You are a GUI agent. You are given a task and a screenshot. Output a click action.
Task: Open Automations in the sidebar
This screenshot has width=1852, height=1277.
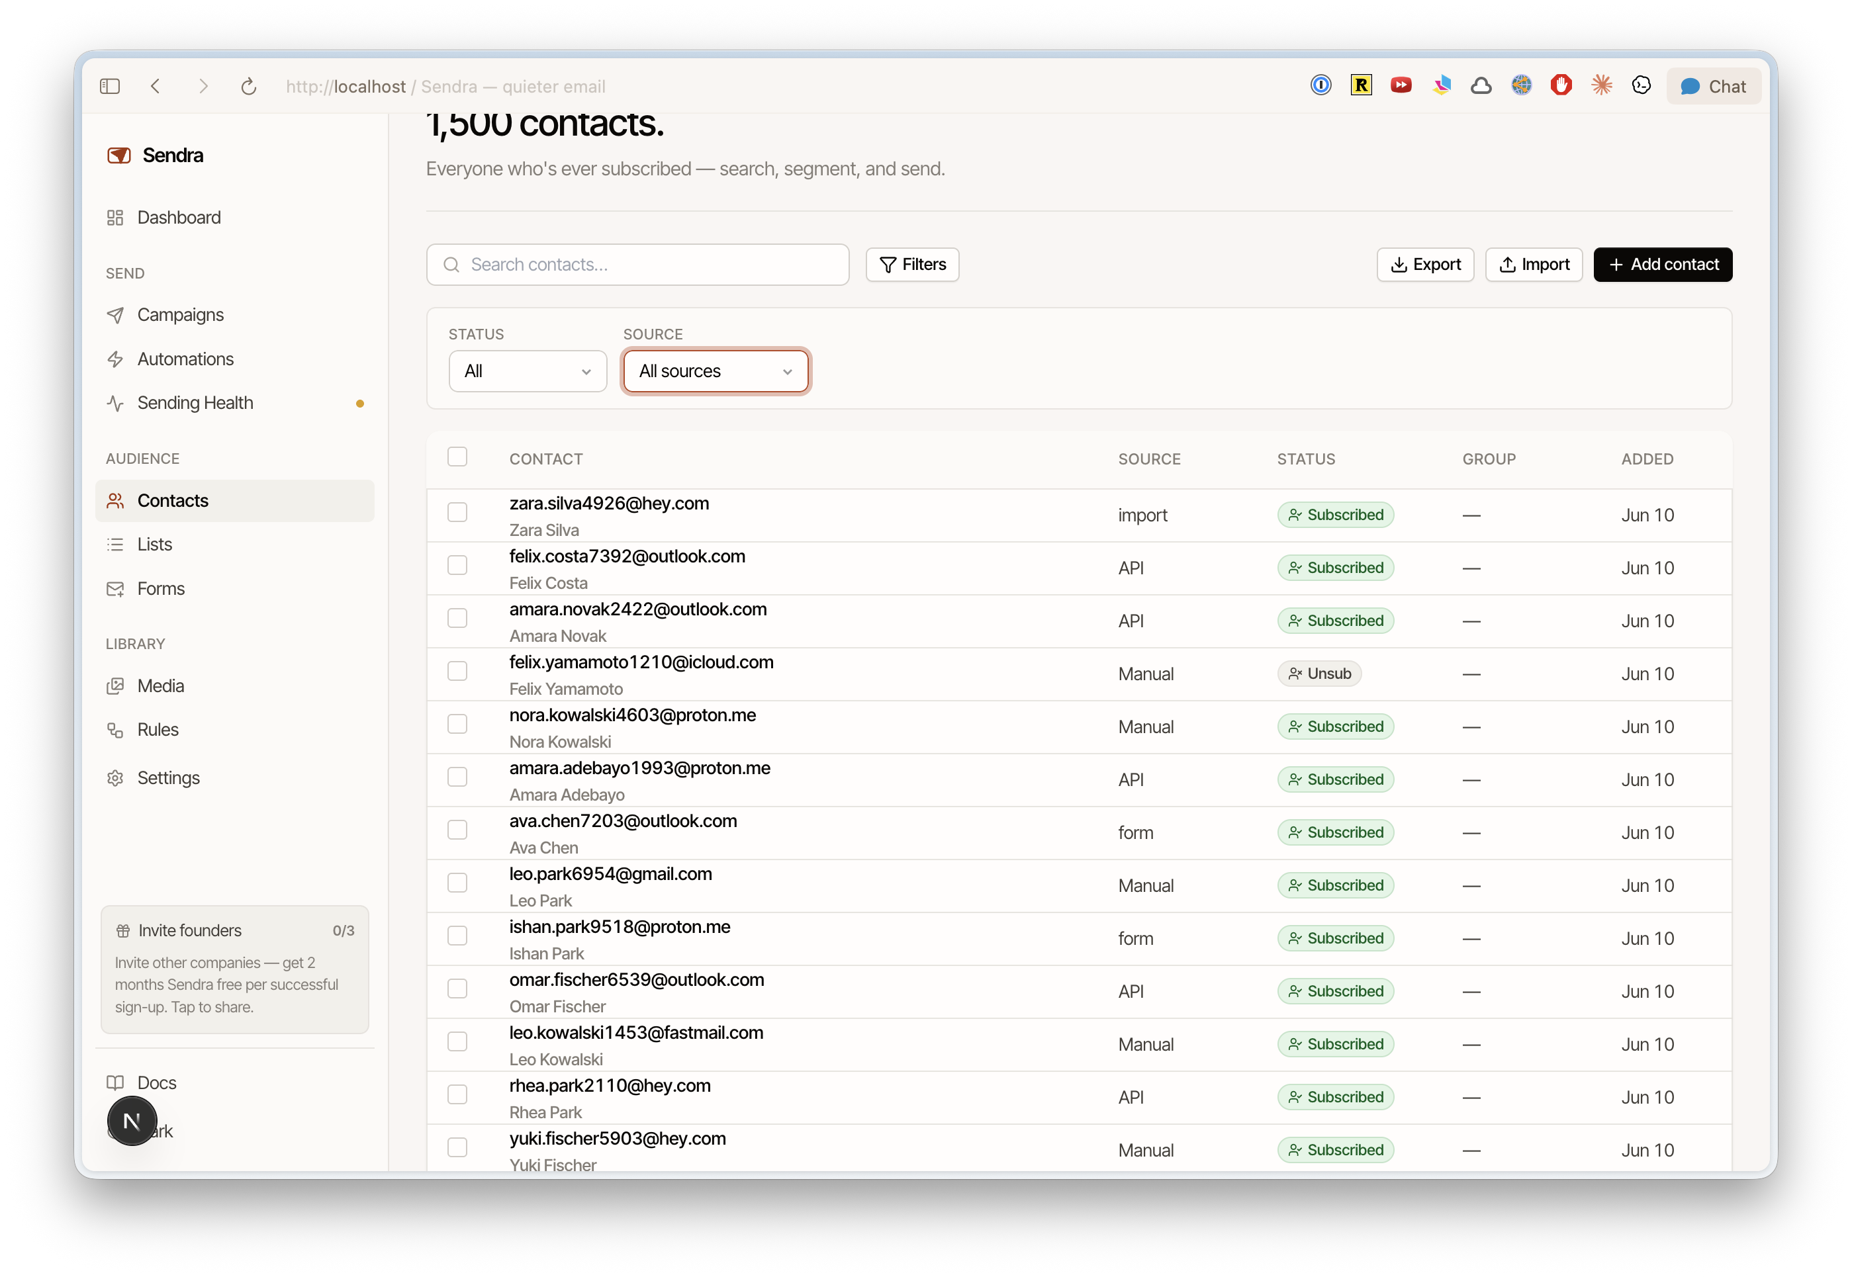234,359
